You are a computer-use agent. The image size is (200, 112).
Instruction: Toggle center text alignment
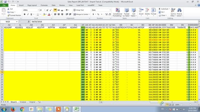(58, 14)
